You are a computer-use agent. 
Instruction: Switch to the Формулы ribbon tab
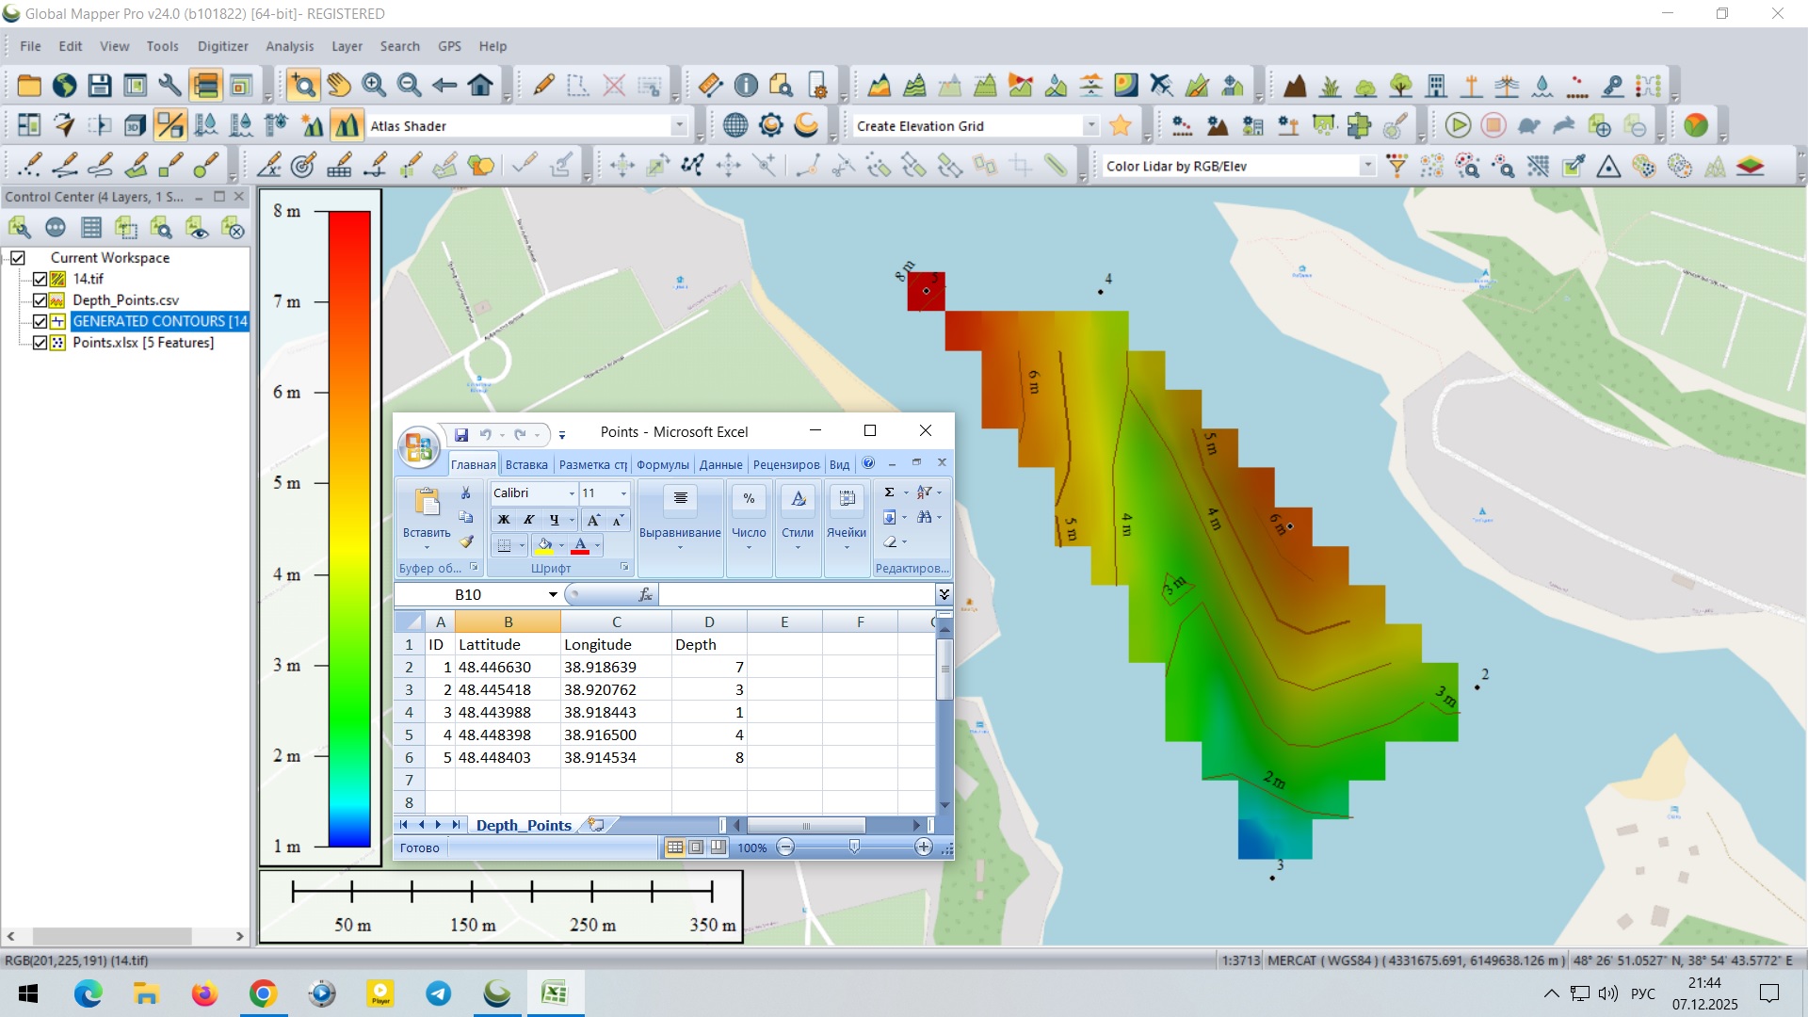pos(662,464)
